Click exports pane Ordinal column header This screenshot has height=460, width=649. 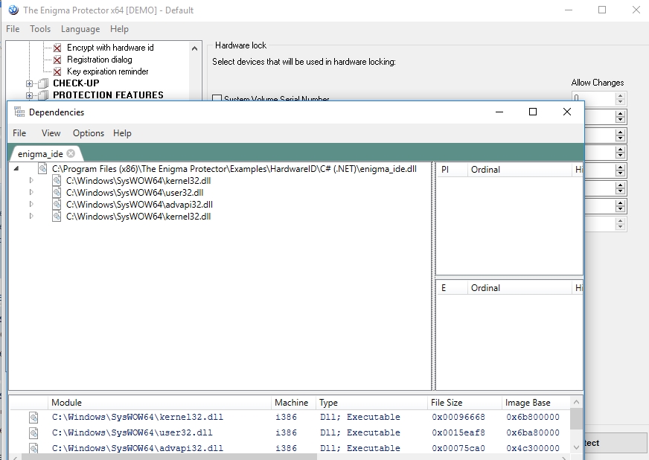pos(519,288)
